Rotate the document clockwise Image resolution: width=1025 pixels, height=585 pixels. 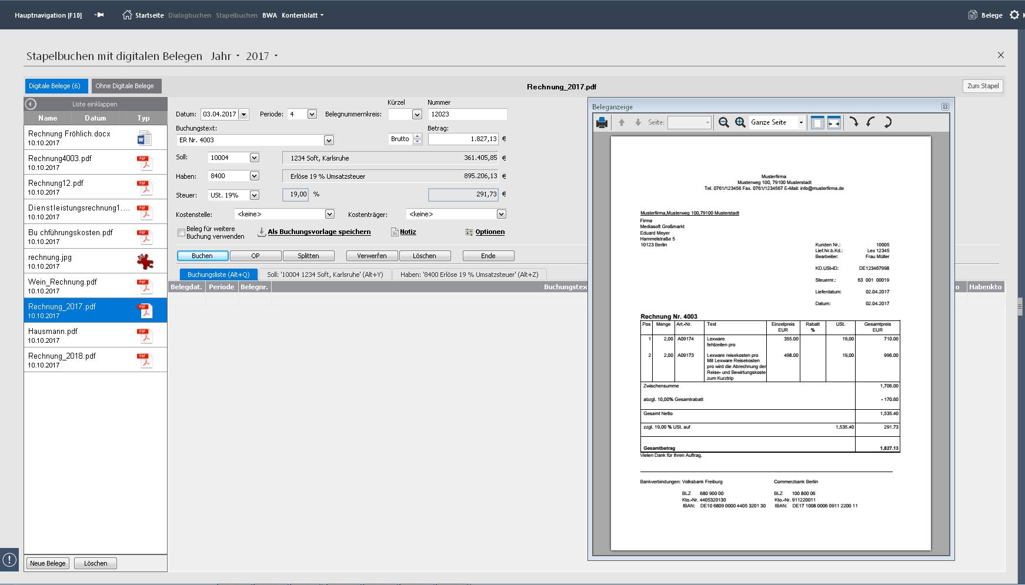point(854,122)
